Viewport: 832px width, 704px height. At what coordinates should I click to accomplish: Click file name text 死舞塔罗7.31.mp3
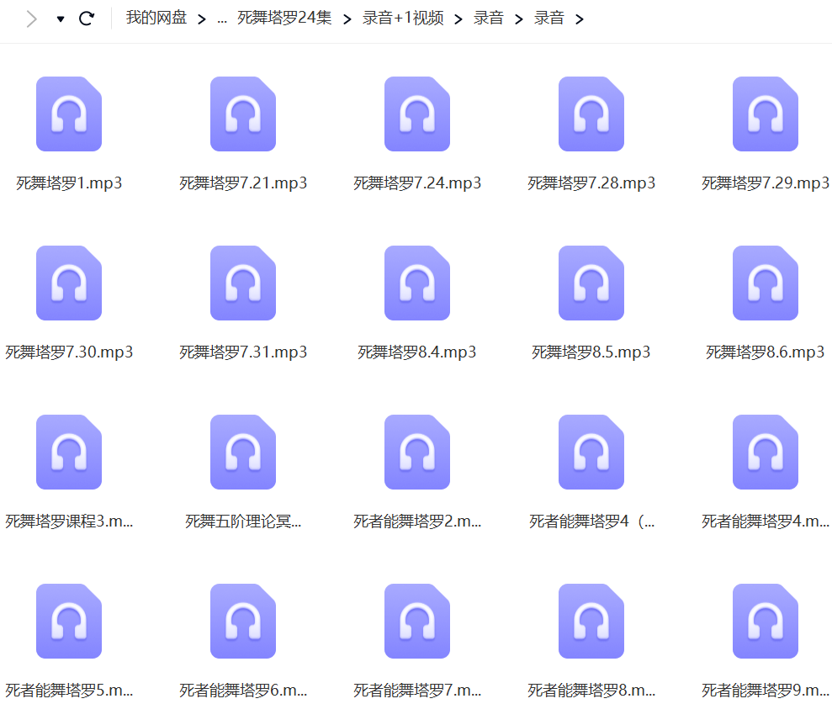pyautogui.click(x=243, y=352)
